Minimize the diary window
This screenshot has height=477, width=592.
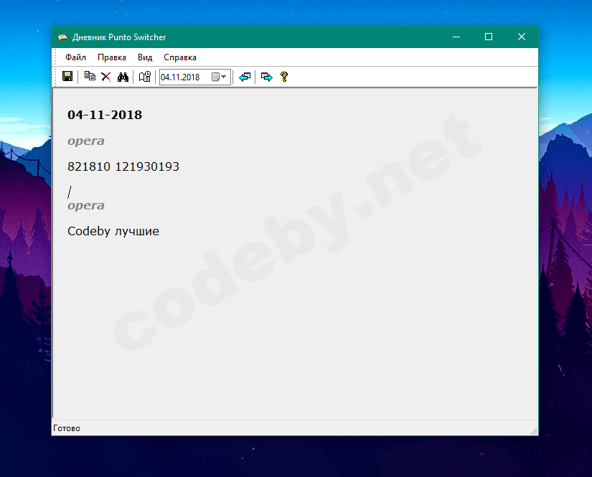click(x=456, y=37)
